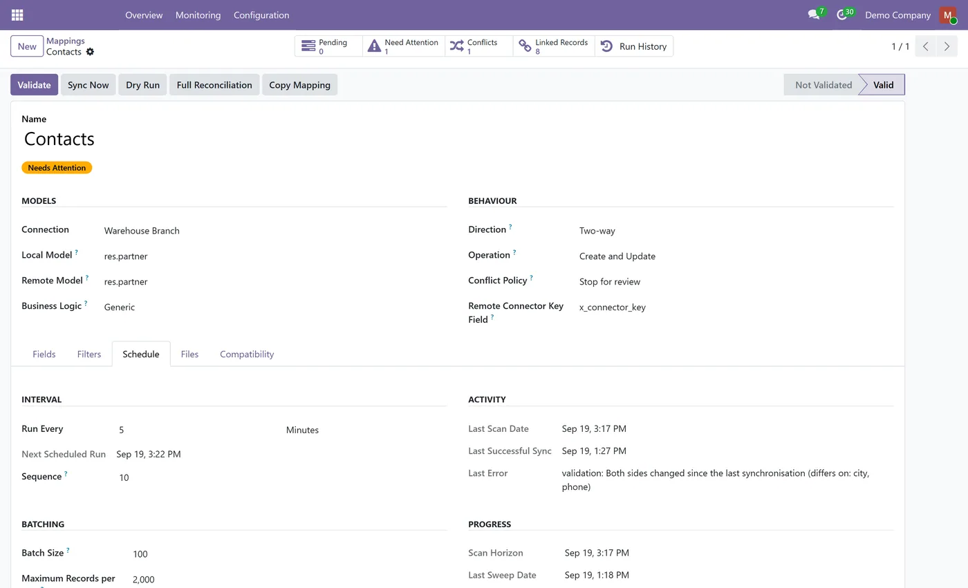
Task: Switch to the Filters tab
Action: click(89, 354)
